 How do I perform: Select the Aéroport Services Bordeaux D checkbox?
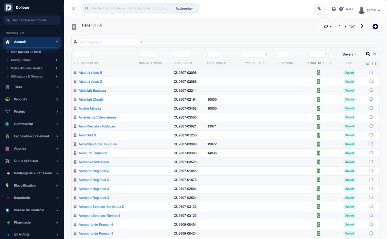[x=371, y=206]
